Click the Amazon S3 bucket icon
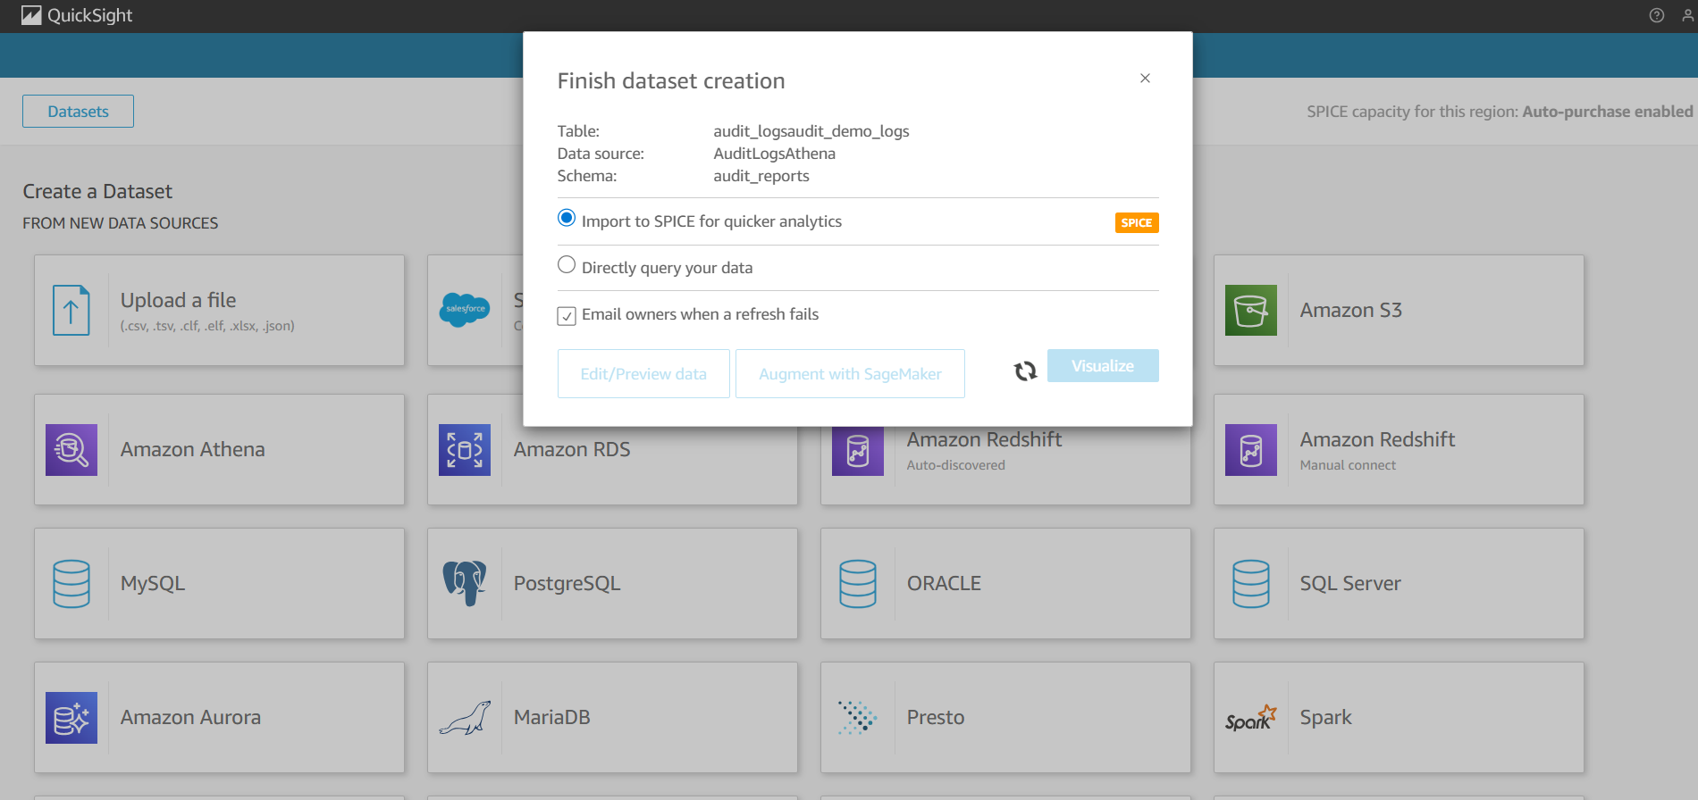The width and height of the screenshot is (1698, 800). (x=1251, y=310)
